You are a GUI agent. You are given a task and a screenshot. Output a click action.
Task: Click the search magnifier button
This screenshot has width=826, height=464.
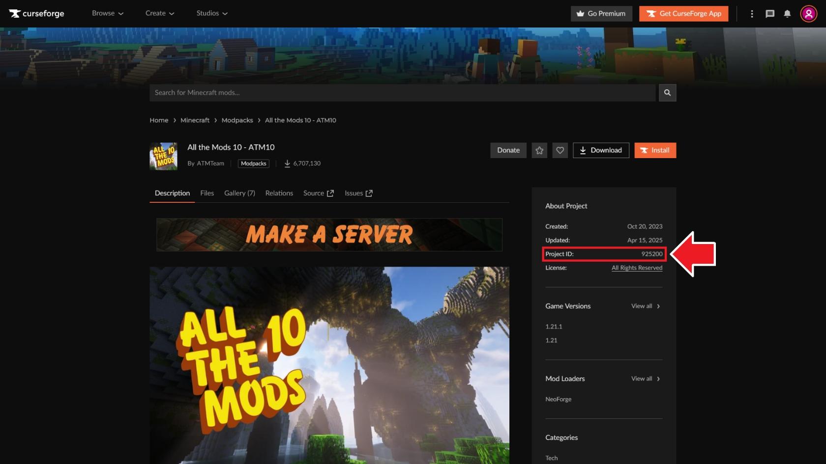667,93
